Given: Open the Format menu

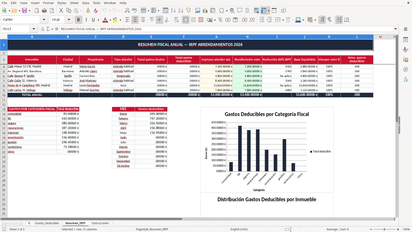Looking at the screenshot, I should pos(48,3).
